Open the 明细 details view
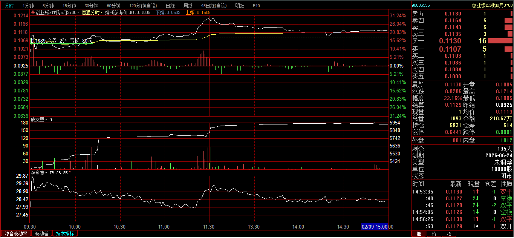Viewport: 514px width, 238px height. coord(239,6)
